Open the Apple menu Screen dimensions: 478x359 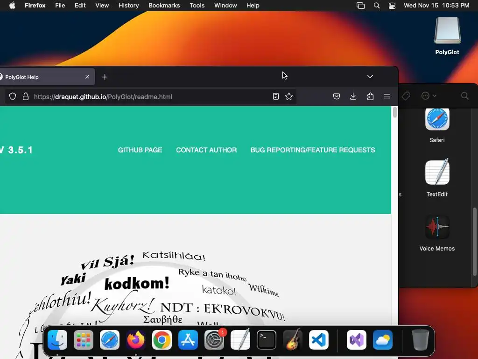pyautogui.click(x=12, y=6)
